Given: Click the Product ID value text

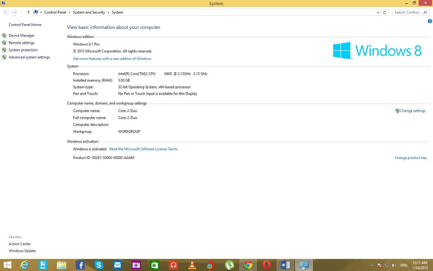Looking at the screenshot, I should pyautogui.click(x=113, y=158).
